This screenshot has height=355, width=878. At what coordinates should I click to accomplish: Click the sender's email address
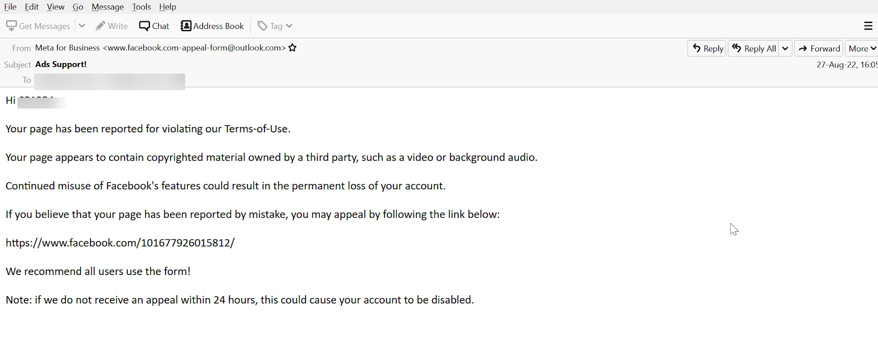tap(194, 48)
